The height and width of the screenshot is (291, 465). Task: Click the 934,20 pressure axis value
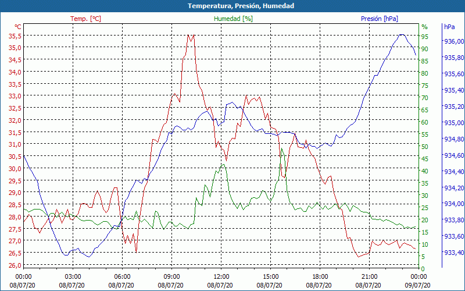pyautogui.click(x=454, y=187)
